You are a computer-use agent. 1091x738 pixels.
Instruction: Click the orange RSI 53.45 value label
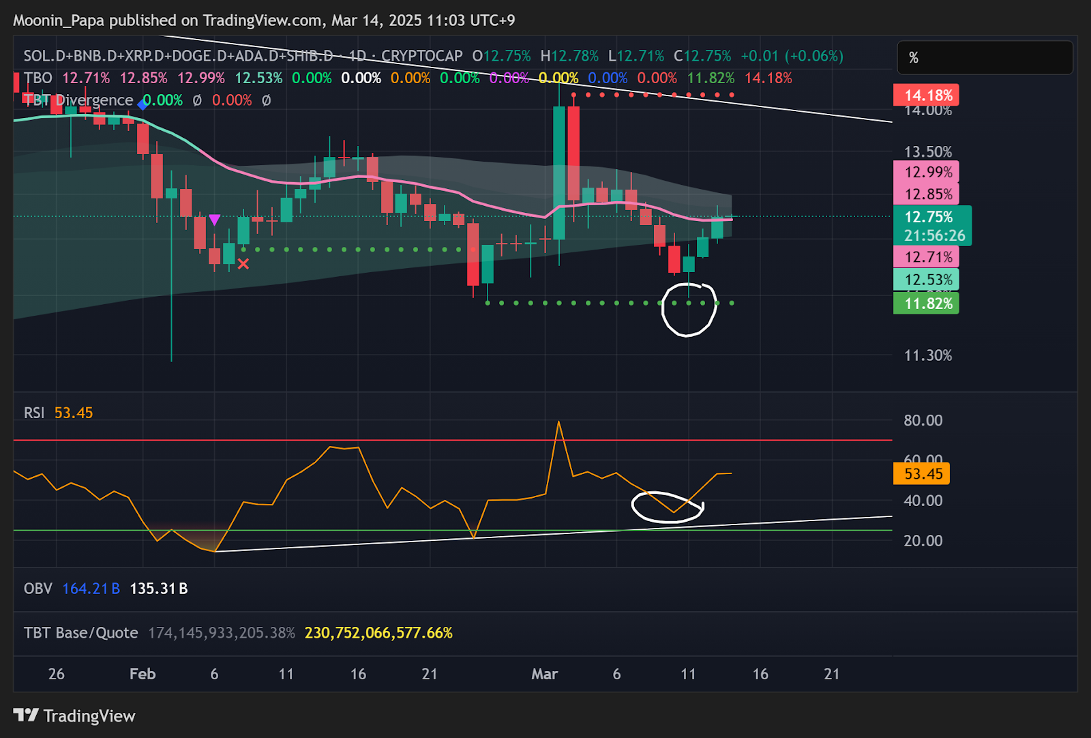click(x=921, y=473)
